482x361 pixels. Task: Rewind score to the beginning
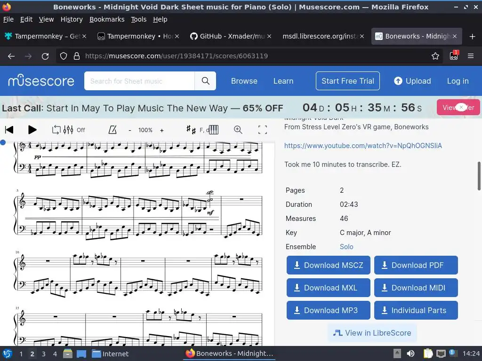(x=9, y=130)
